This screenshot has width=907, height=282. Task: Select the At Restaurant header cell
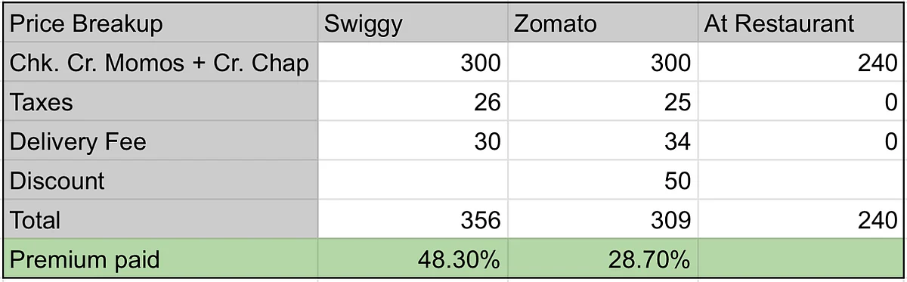[800, 23]
